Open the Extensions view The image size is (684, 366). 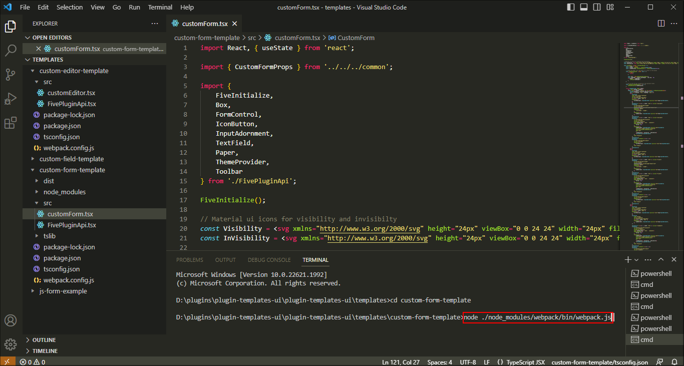point(11,123)
